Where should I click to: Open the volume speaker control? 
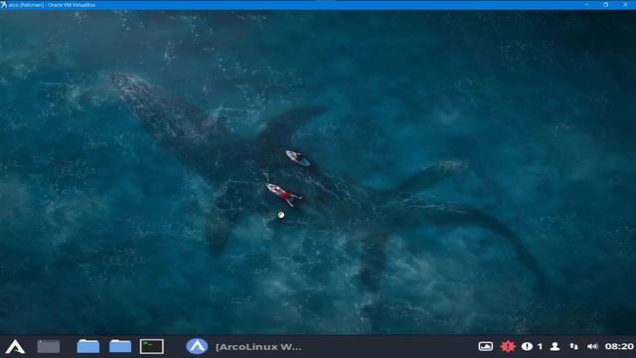(592, 347)
